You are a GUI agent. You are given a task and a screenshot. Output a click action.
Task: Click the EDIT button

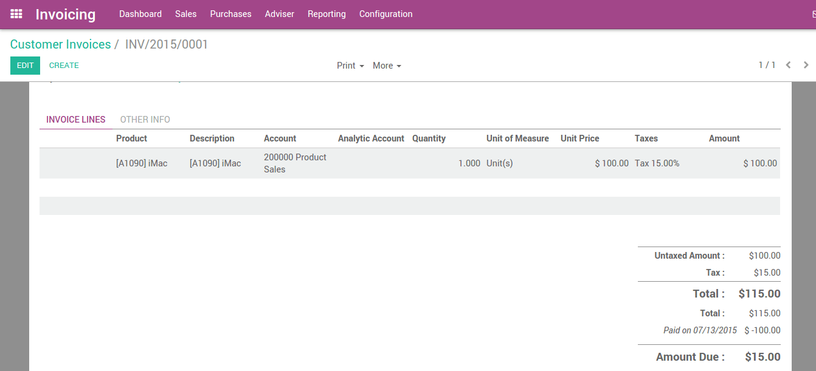coord(25,65)
